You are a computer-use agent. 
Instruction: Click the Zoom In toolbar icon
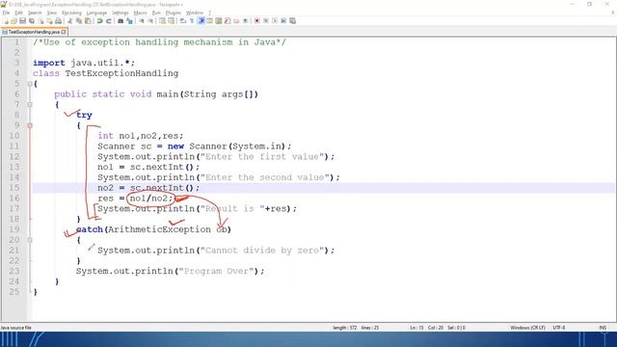tap(142, 21)
